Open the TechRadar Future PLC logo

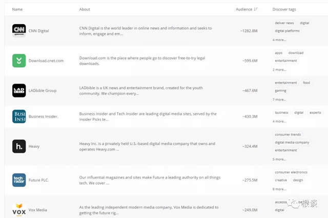coord(19,180)
